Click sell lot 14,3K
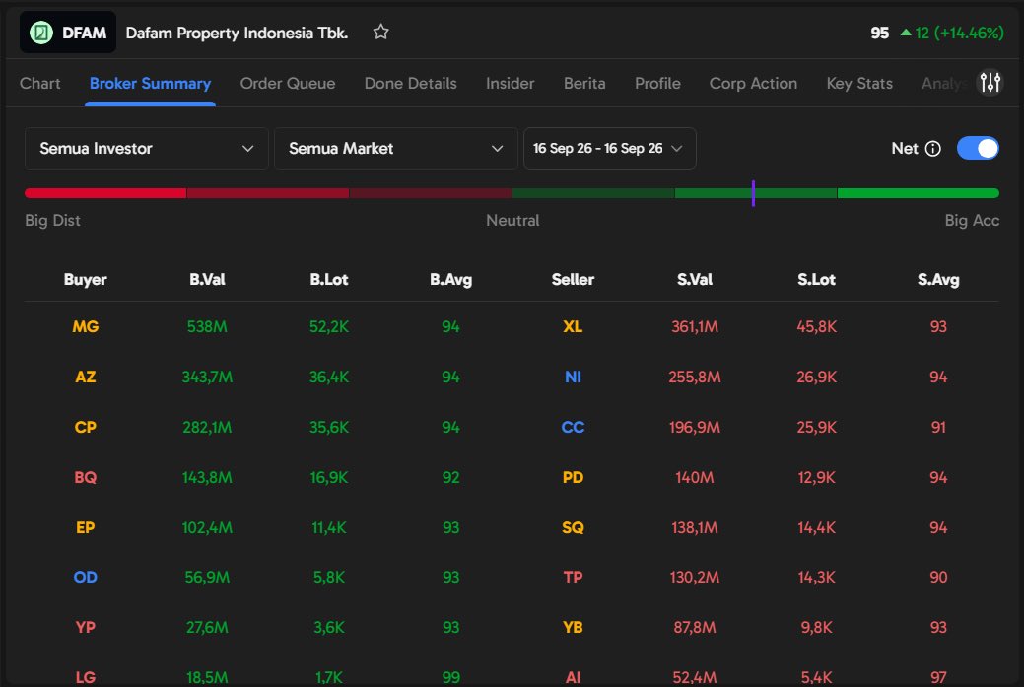This screenshot has height=687, width=1024. pos(816,578)
